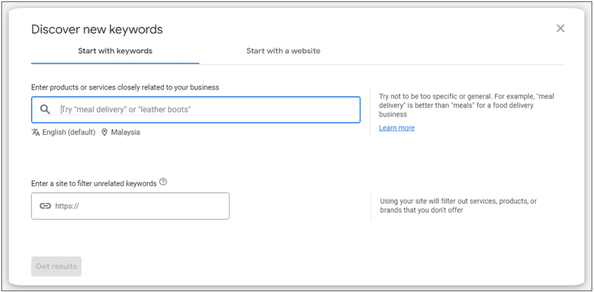Click the Discover new keywords heading

[x=97, y=30]
